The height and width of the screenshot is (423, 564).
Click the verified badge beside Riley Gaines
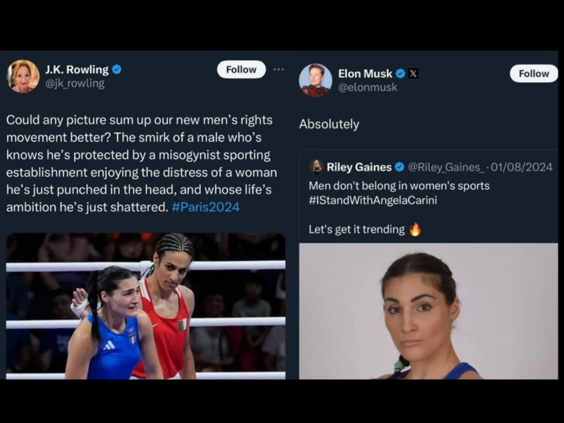(x=399, y=167)
